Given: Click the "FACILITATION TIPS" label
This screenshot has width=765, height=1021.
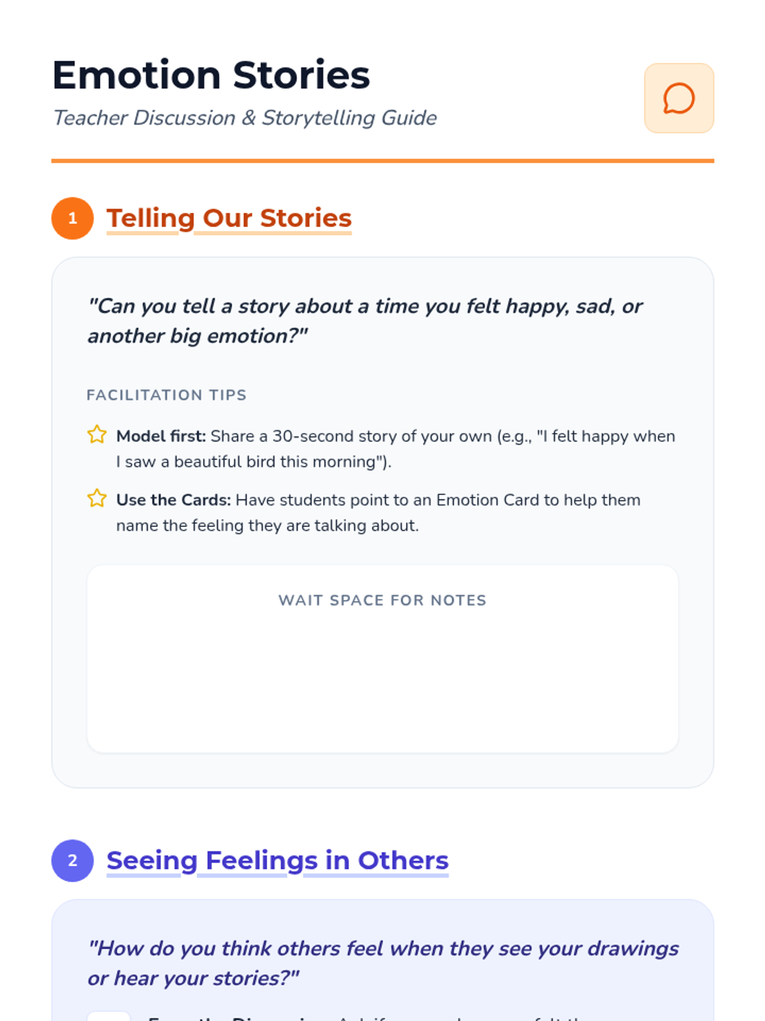Looking at the screenshot, I should point(166,395).
